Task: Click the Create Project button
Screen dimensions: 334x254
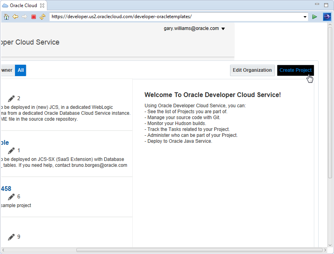Action: (295, 70)
